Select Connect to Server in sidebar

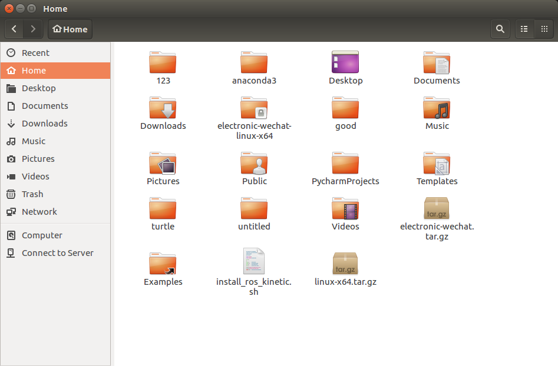click(57, 252)
